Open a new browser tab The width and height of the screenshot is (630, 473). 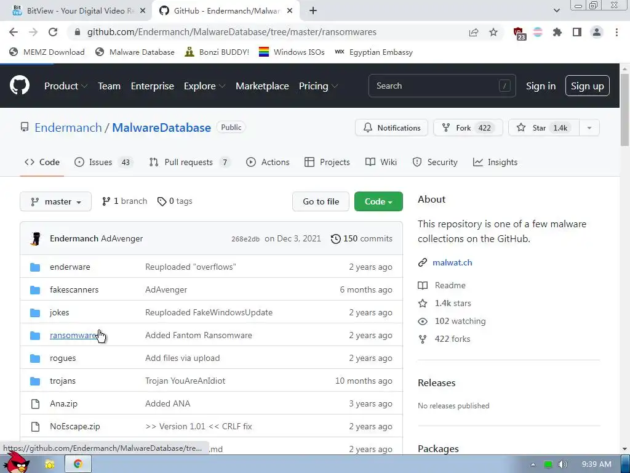[313, 11]
